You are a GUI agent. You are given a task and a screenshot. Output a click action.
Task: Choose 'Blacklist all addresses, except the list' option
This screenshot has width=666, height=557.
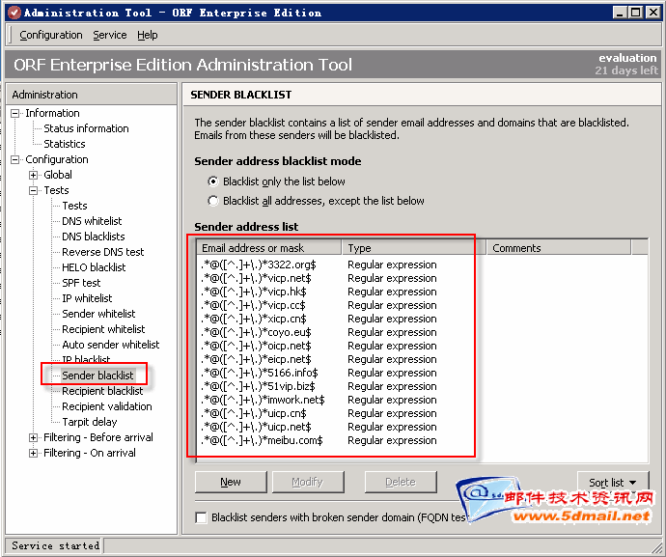tap(213, 201)
